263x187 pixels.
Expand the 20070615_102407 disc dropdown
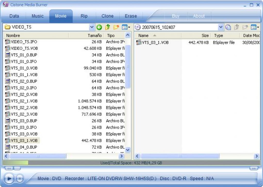click(x=221, y=27)
